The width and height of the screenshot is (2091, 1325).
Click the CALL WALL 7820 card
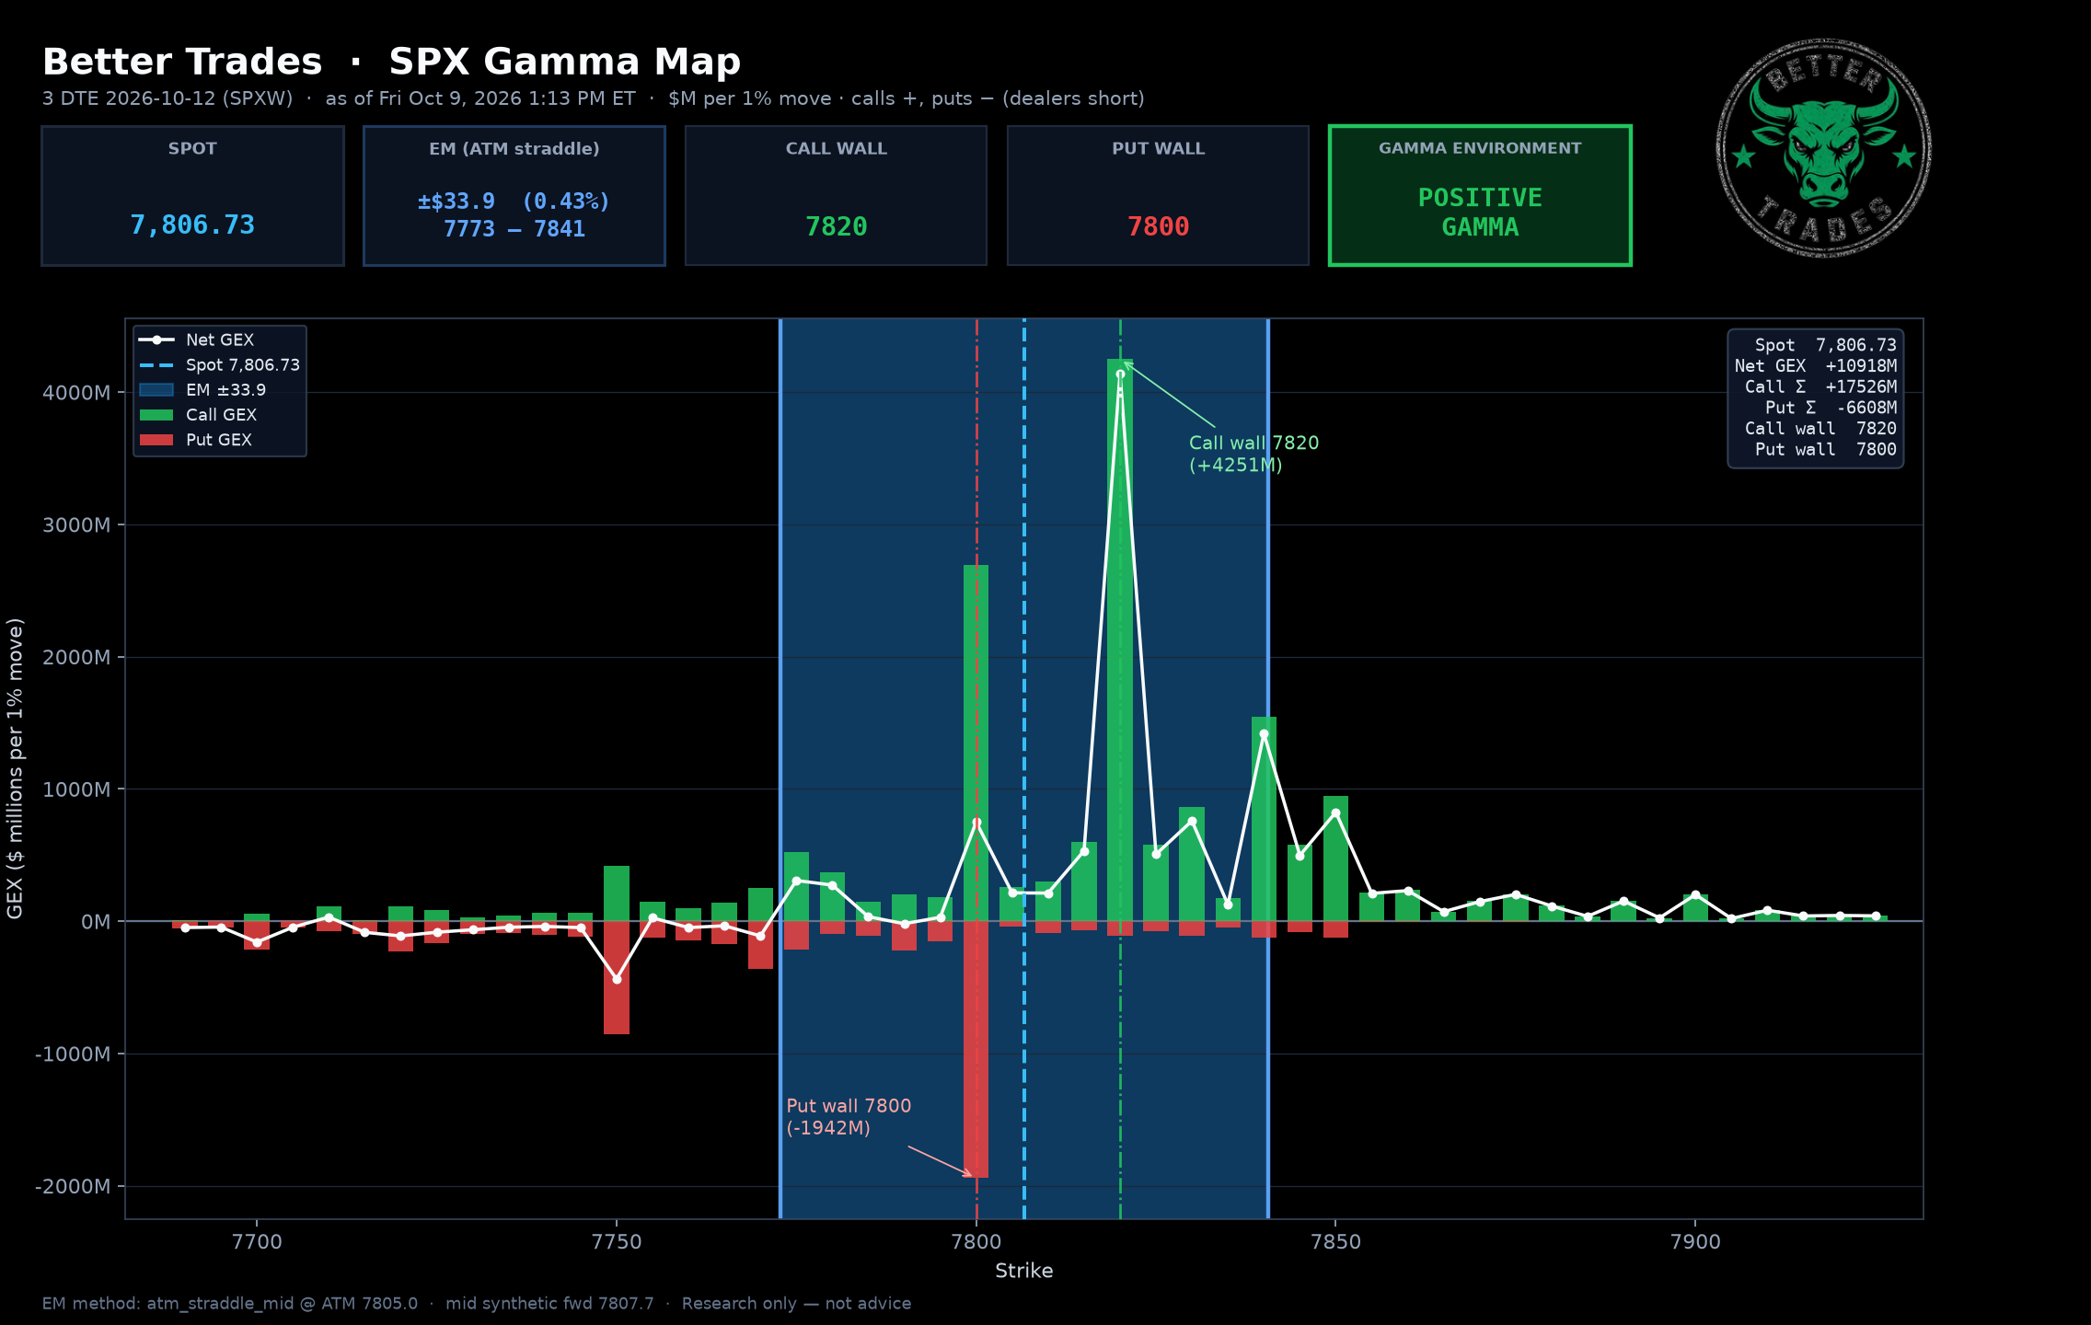tap(836, 196)
